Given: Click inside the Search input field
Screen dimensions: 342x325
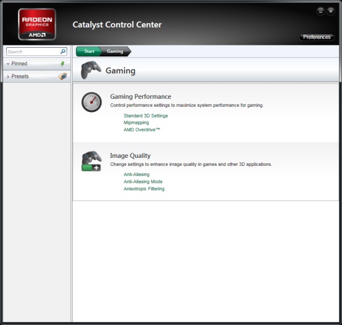Looking at the screenshot, I should pos(33,52).
